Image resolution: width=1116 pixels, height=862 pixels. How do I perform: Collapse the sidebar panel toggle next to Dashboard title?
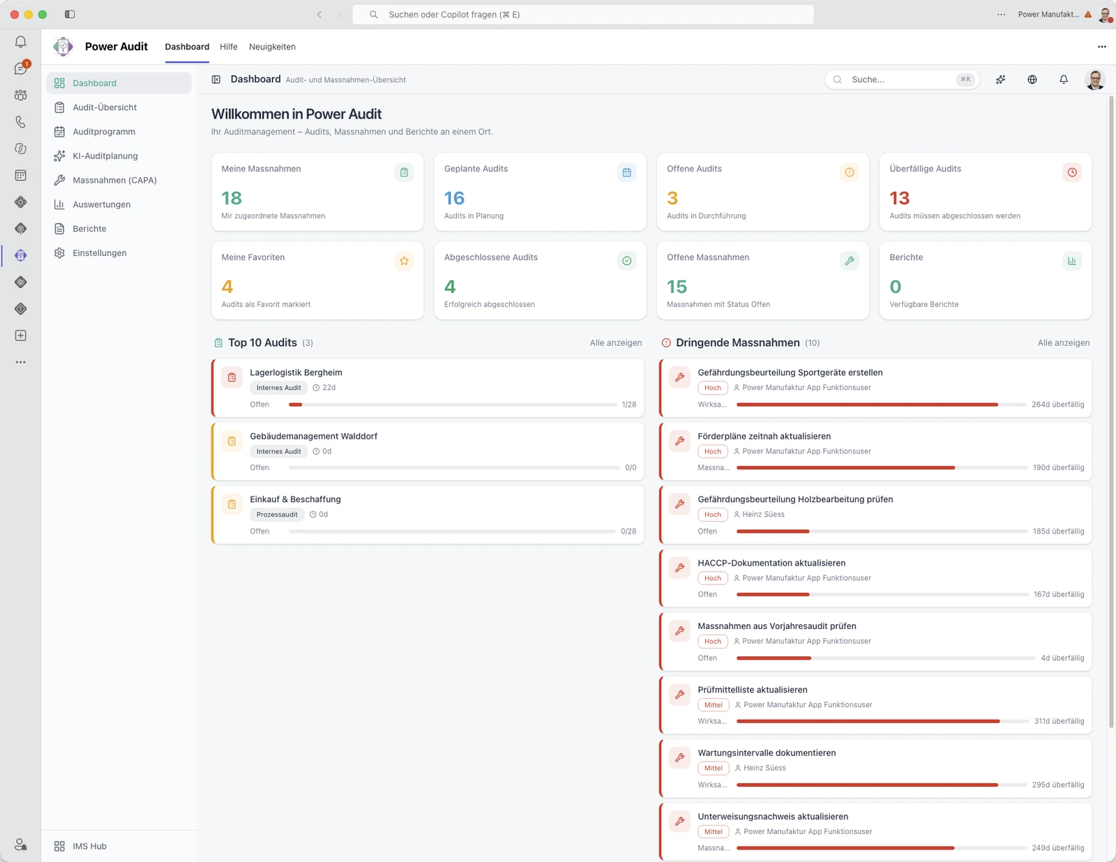[x=216, y=80]
